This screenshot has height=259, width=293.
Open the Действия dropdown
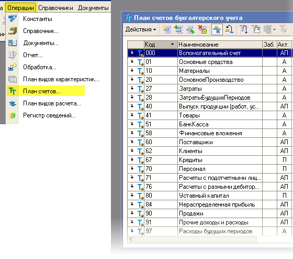pyautogui.click(x=141, y=29)
